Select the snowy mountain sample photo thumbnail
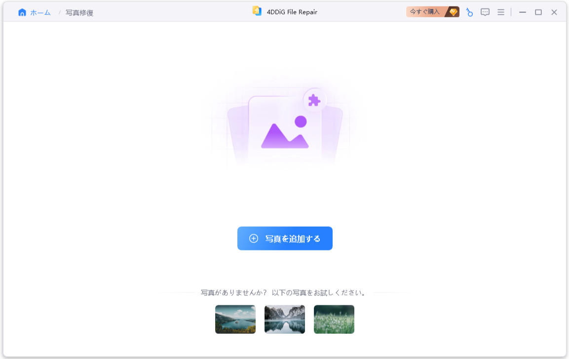The height and width of the screenshot is (359, 569). (284, 319)
